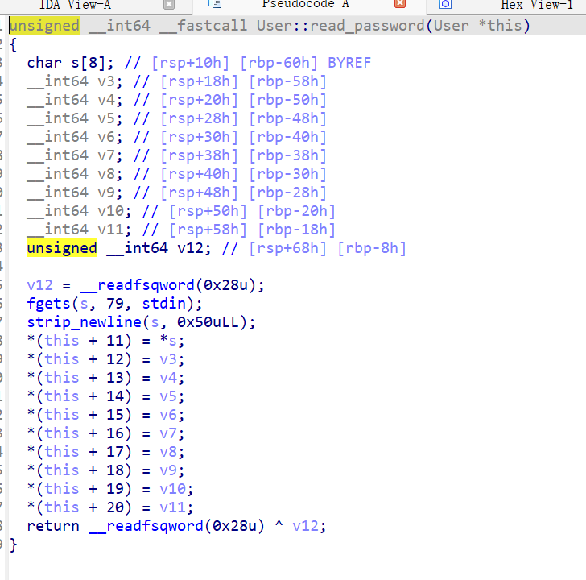The height and width of the screenshot is (580, 586).
Task: Switch to the IDA View-A tab
Action: pyautogui.click(x=75, y=5)
